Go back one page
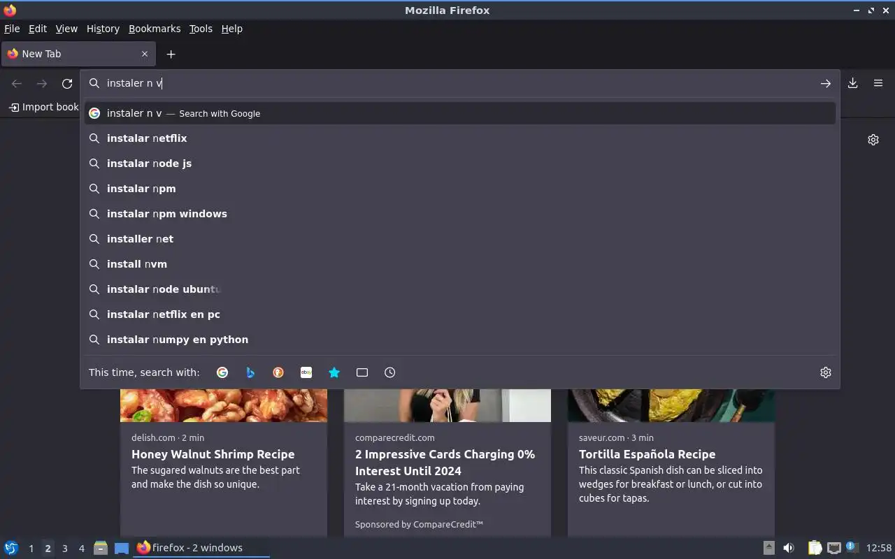The height and width of the screenshot is (559, 895). [17, 83]
